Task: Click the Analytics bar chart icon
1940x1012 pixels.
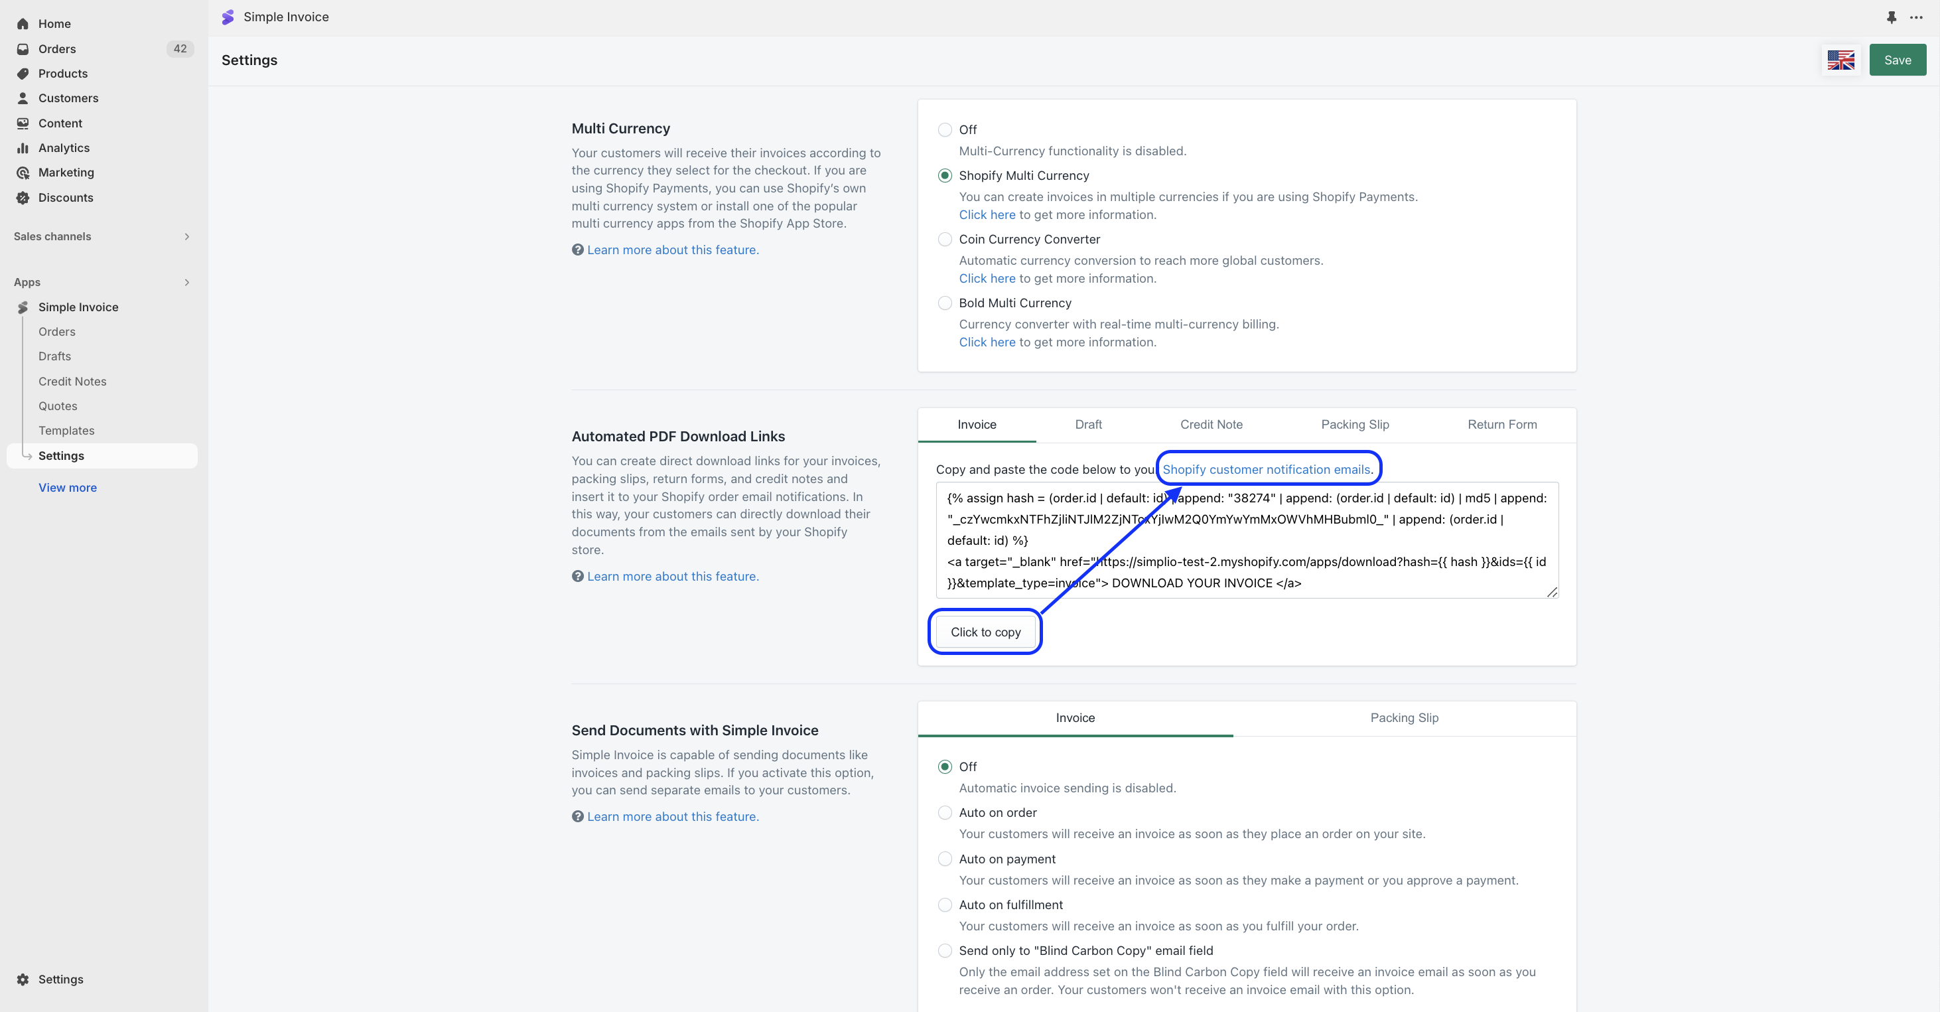Action: pos(23,149)
